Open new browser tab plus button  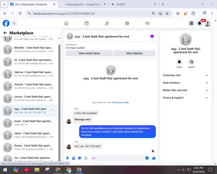click(163, 4)
